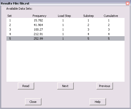This screenshot has height=109, width=131.
Task: Choose frequency 15.782 entry
Action: tap(38, 20)
